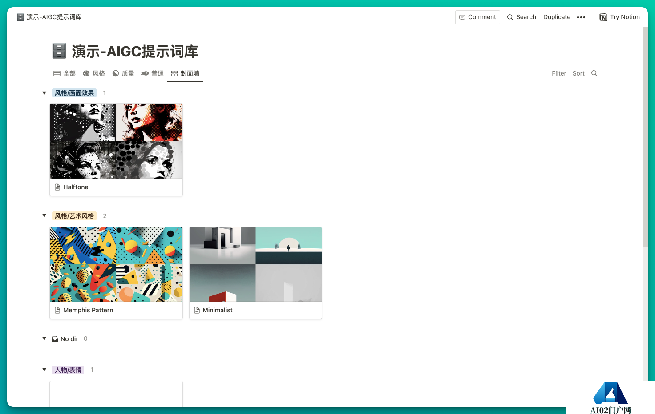
Task: Click the page icon beside Memphis Pattern
Action: click(57, 310)
